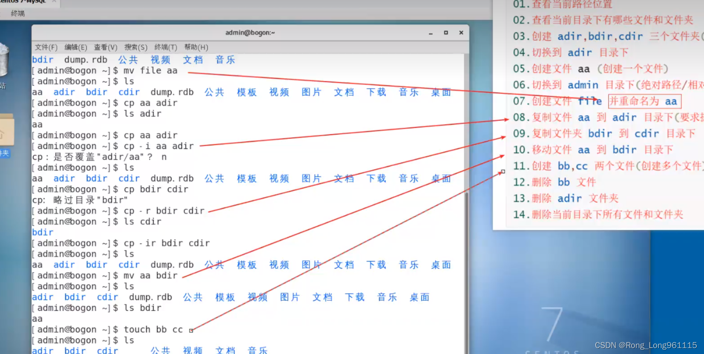Maximize the admin@bogon terminal window
704x354 pixels.
point(446,33)
